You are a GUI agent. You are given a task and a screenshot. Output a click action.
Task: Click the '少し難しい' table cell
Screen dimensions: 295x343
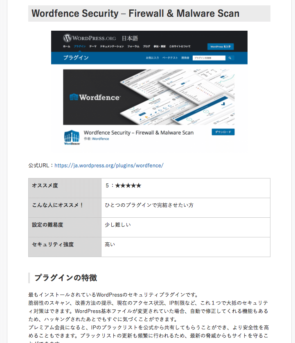point(186,228)
